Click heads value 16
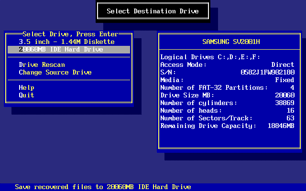 291,110
